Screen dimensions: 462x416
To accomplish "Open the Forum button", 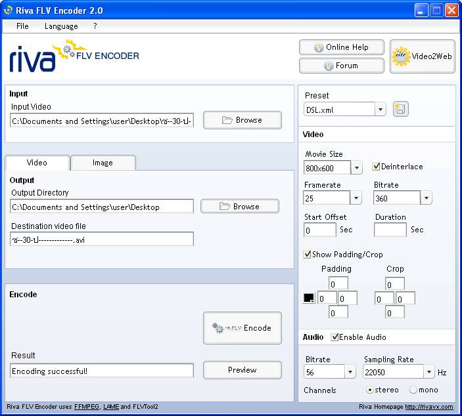I will [x=342, y=66].
